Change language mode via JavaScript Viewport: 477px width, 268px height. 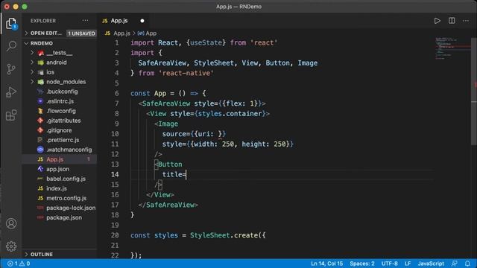click(431, 264)
